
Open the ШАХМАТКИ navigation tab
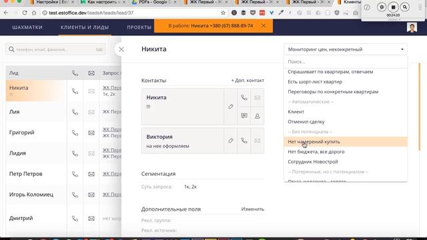27,27
